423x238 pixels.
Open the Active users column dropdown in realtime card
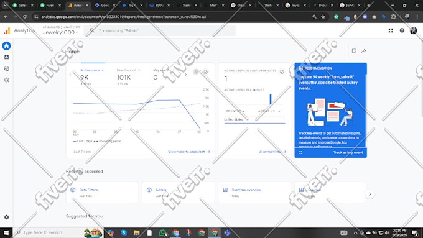tap(269, 111)
